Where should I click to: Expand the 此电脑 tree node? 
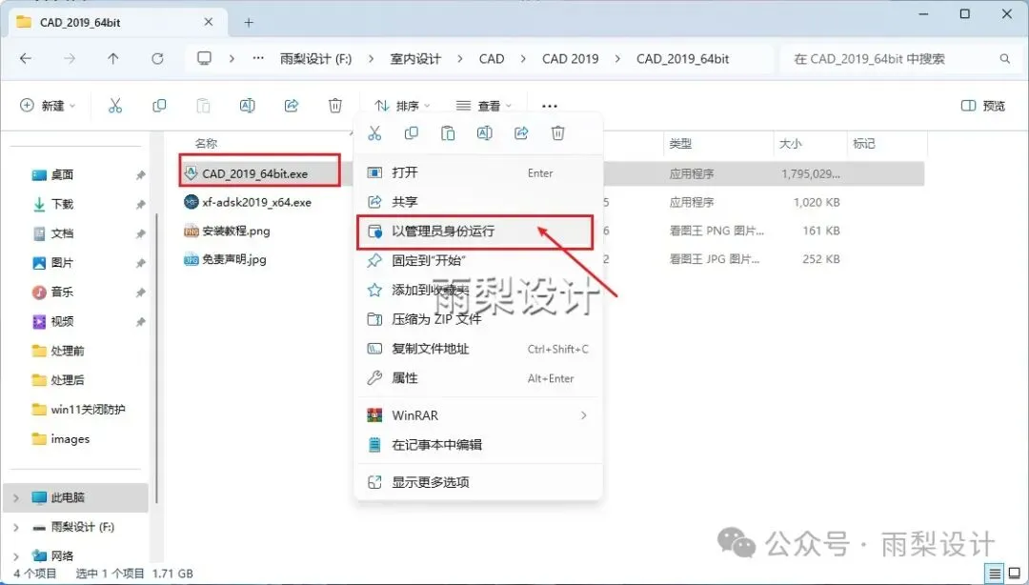click(x=16, y=497)
